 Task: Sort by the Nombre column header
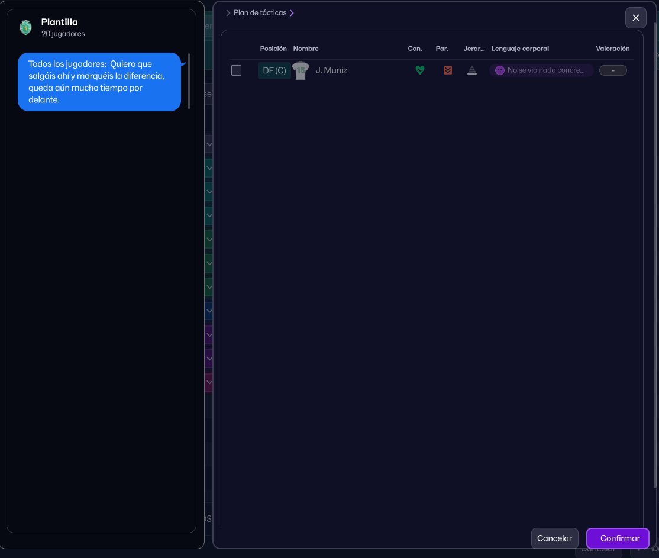tap(306, 49)
